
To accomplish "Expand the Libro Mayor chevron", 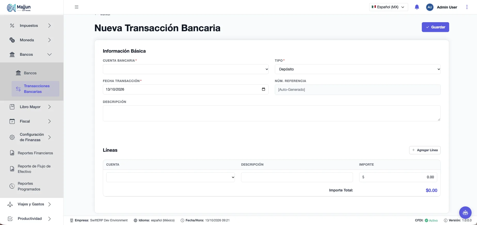I will (50, 107).
